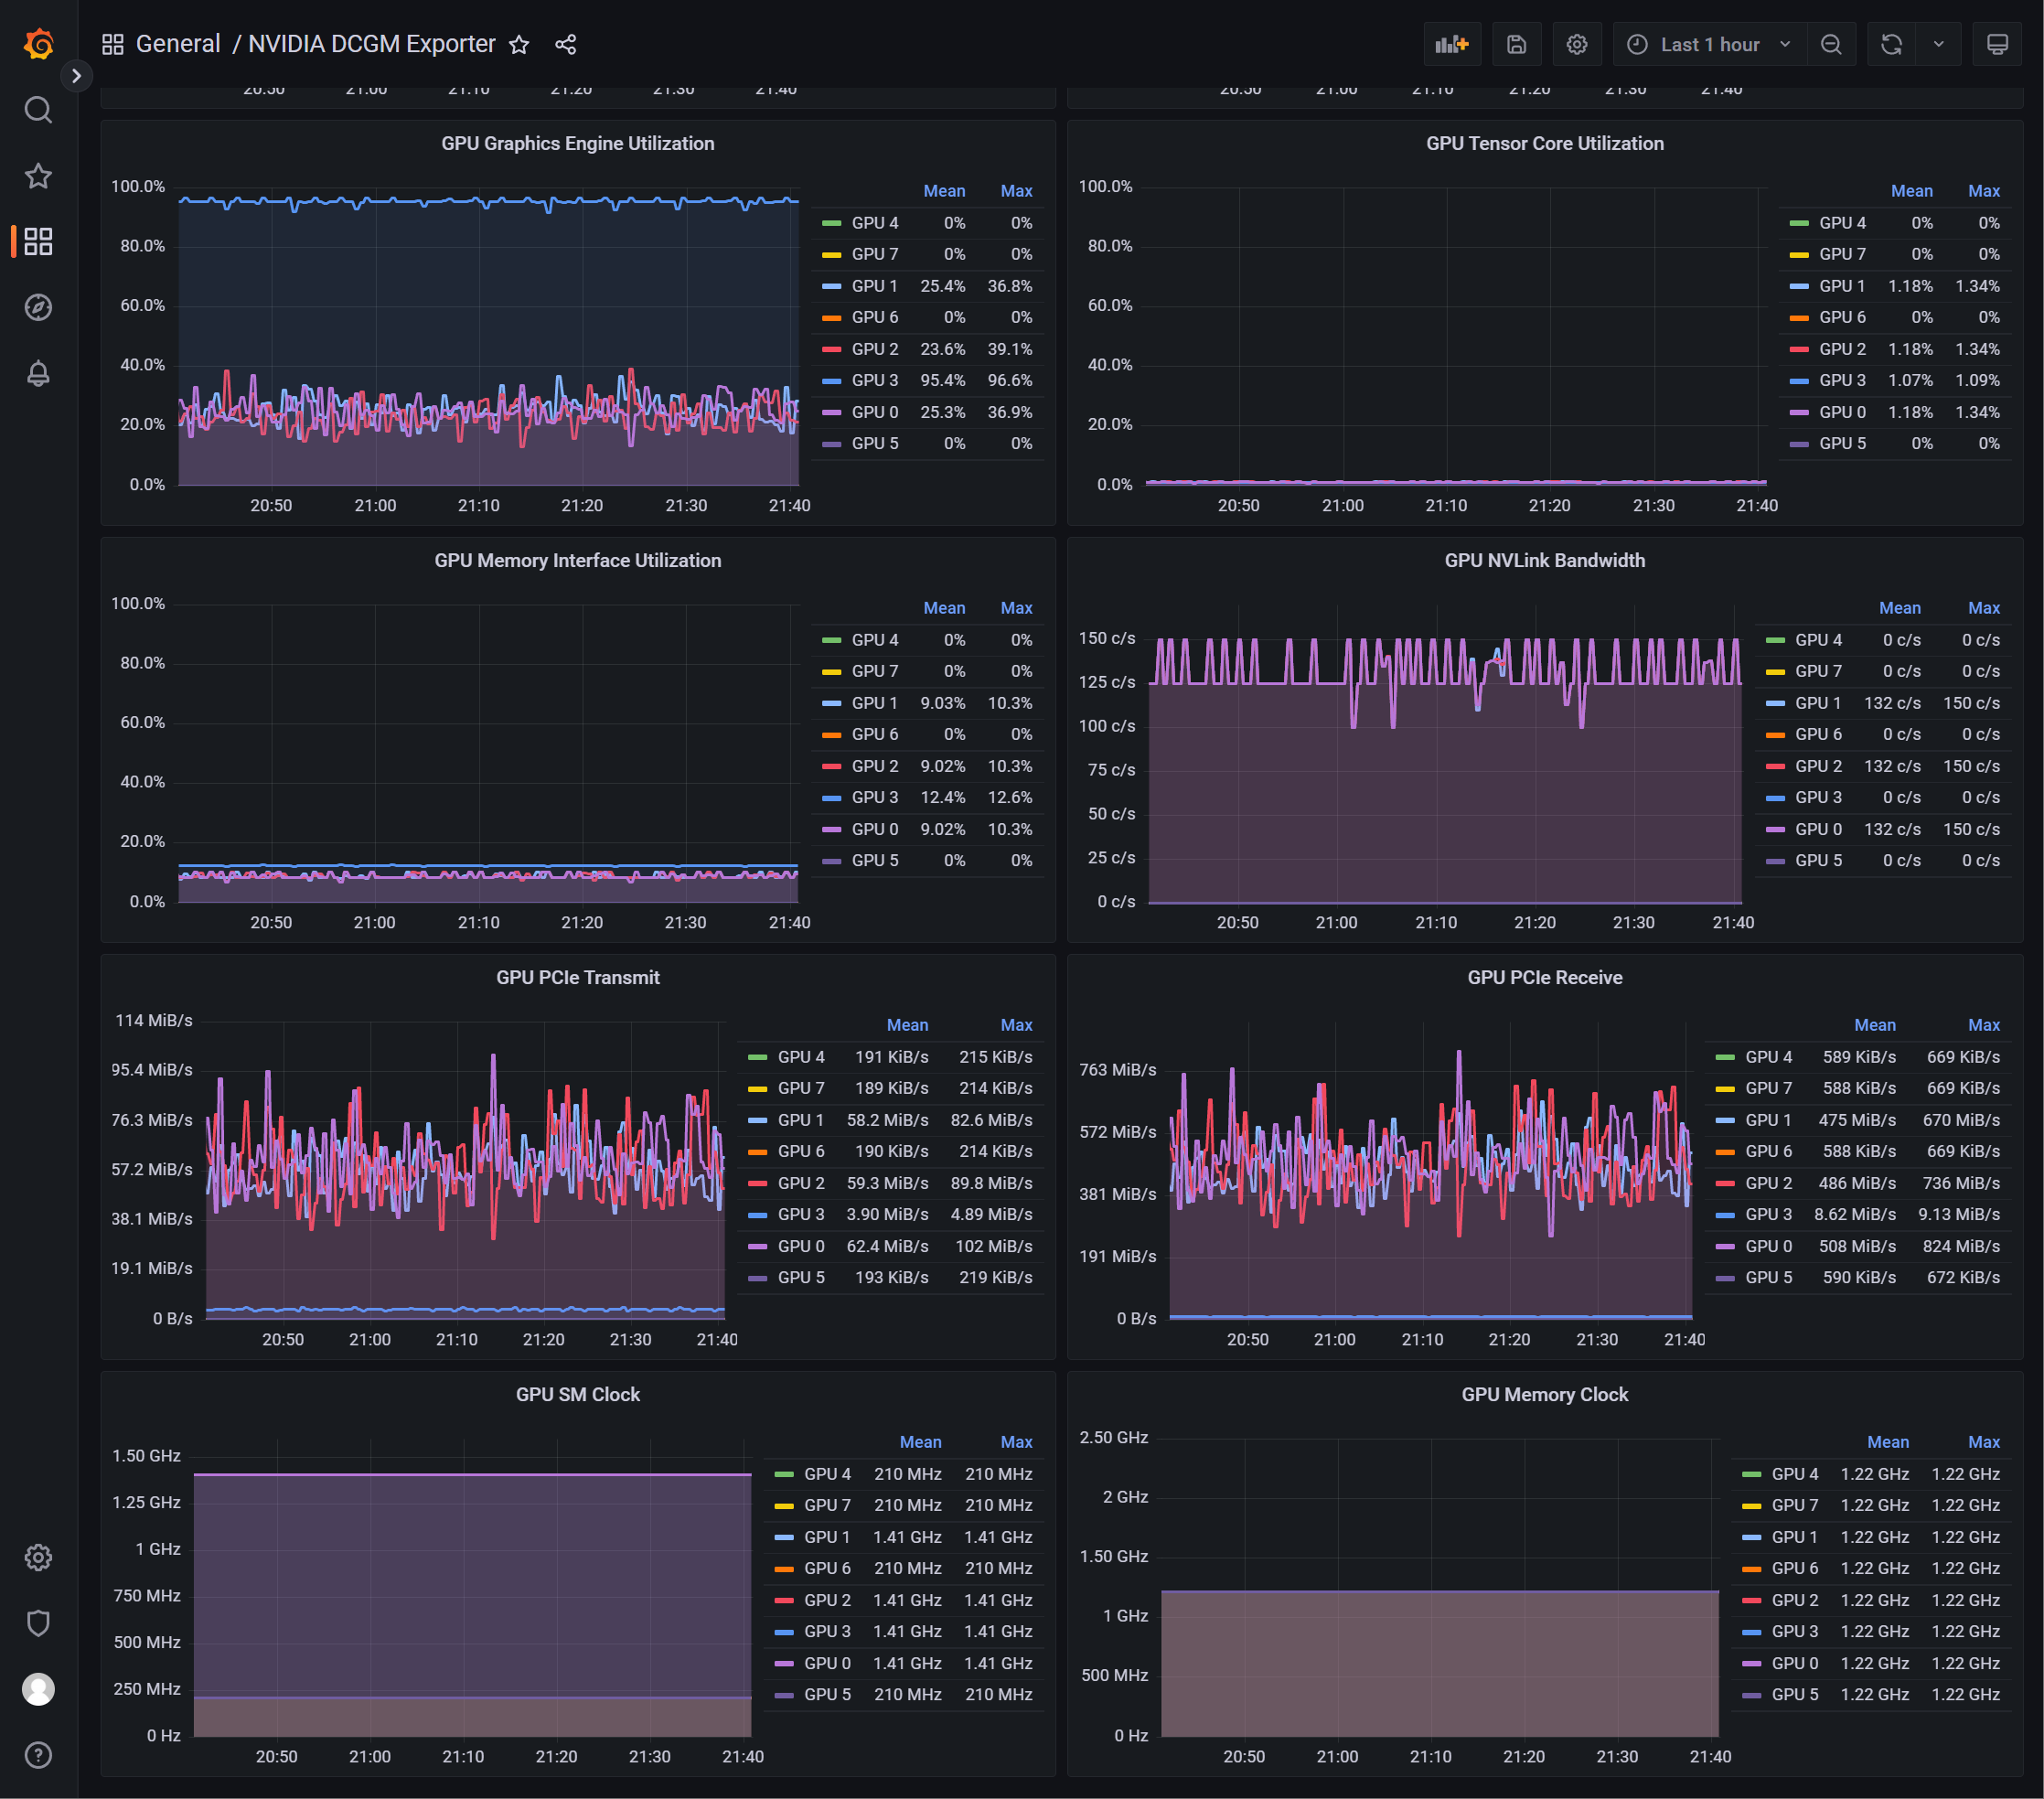The height and width of the screenshot is (1799, 2044).
Task: Open the Explore compass icon
Action: [x=38, y=307]
